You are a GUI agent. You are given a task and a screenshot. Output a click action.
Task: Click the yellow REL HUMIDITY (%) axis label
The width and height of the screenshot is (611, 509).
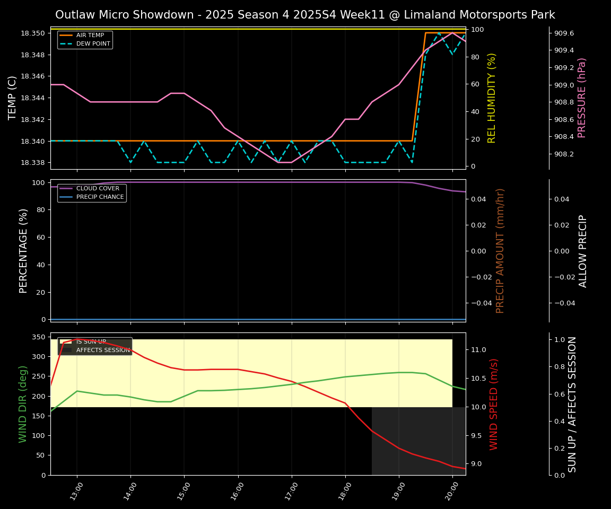492,98
